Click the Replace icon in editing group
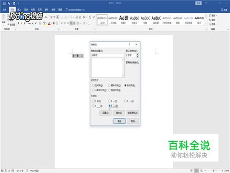 click(210, 20)
